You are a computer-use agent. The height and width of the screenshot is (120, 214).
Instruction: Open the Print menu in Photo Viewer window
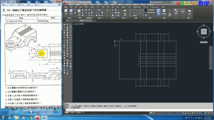(13, 5)
